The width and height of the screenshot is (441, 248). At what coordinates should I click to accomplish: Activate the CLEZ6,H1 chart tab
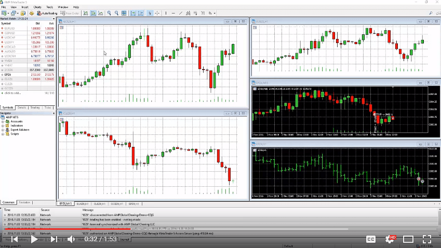100,203
